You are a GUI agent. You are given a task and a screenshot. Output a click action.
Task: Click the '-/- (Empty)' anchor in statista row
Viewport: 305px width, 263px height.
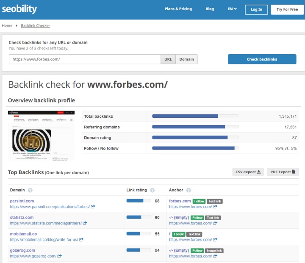179,218
